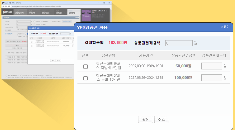Check the 국비 10만원 row in the small browser popup
Screen dimensions: 235x130
coord(32,46)
